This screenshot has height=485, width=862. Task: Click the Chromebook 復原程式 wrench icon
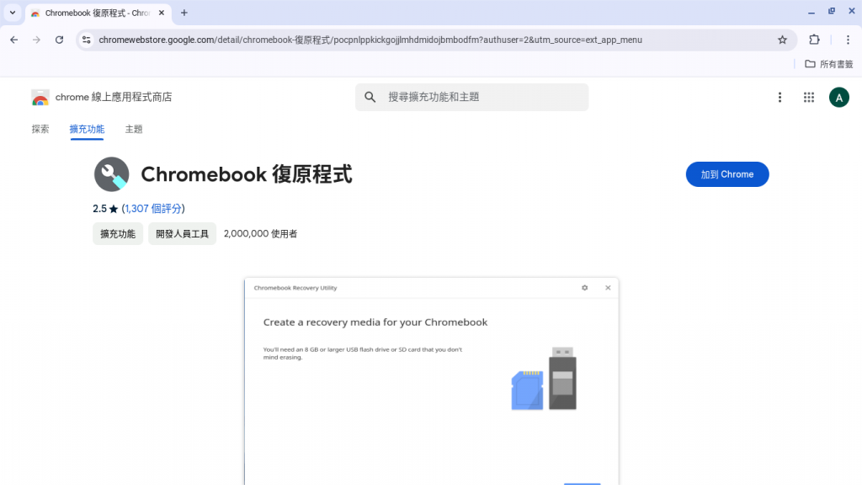(x=112, y=174)
